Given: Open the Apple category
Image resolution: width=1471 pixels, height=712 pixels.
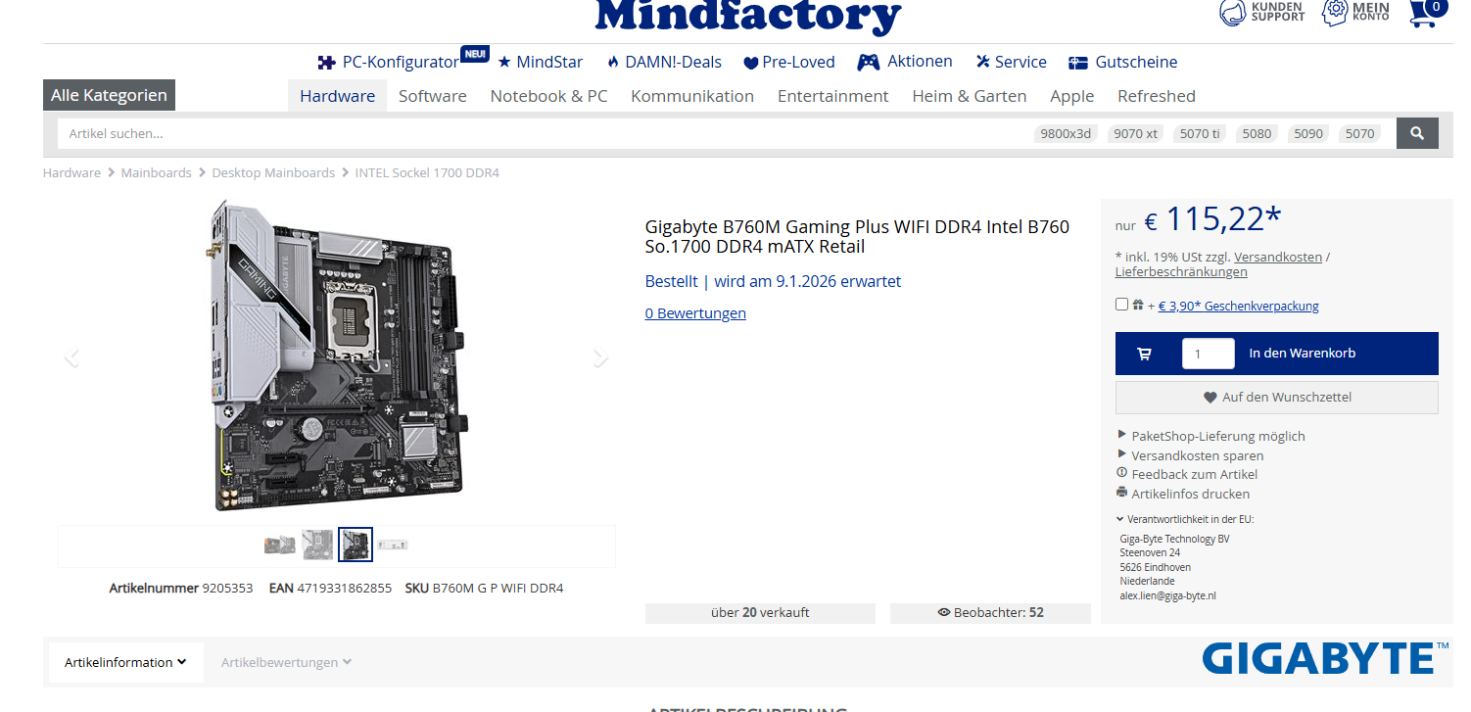Looking at the screenshot, I should point(1071,96).
